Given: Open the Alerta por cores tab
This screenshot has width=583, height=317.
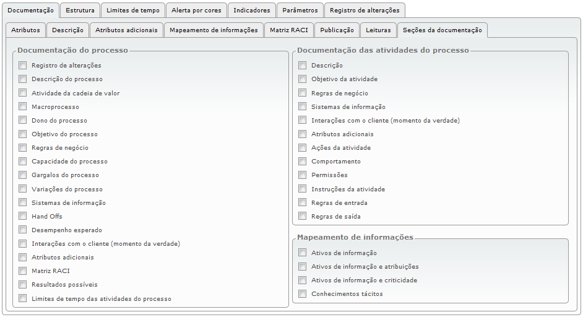Looking at the screenshot, I should 196,11.
